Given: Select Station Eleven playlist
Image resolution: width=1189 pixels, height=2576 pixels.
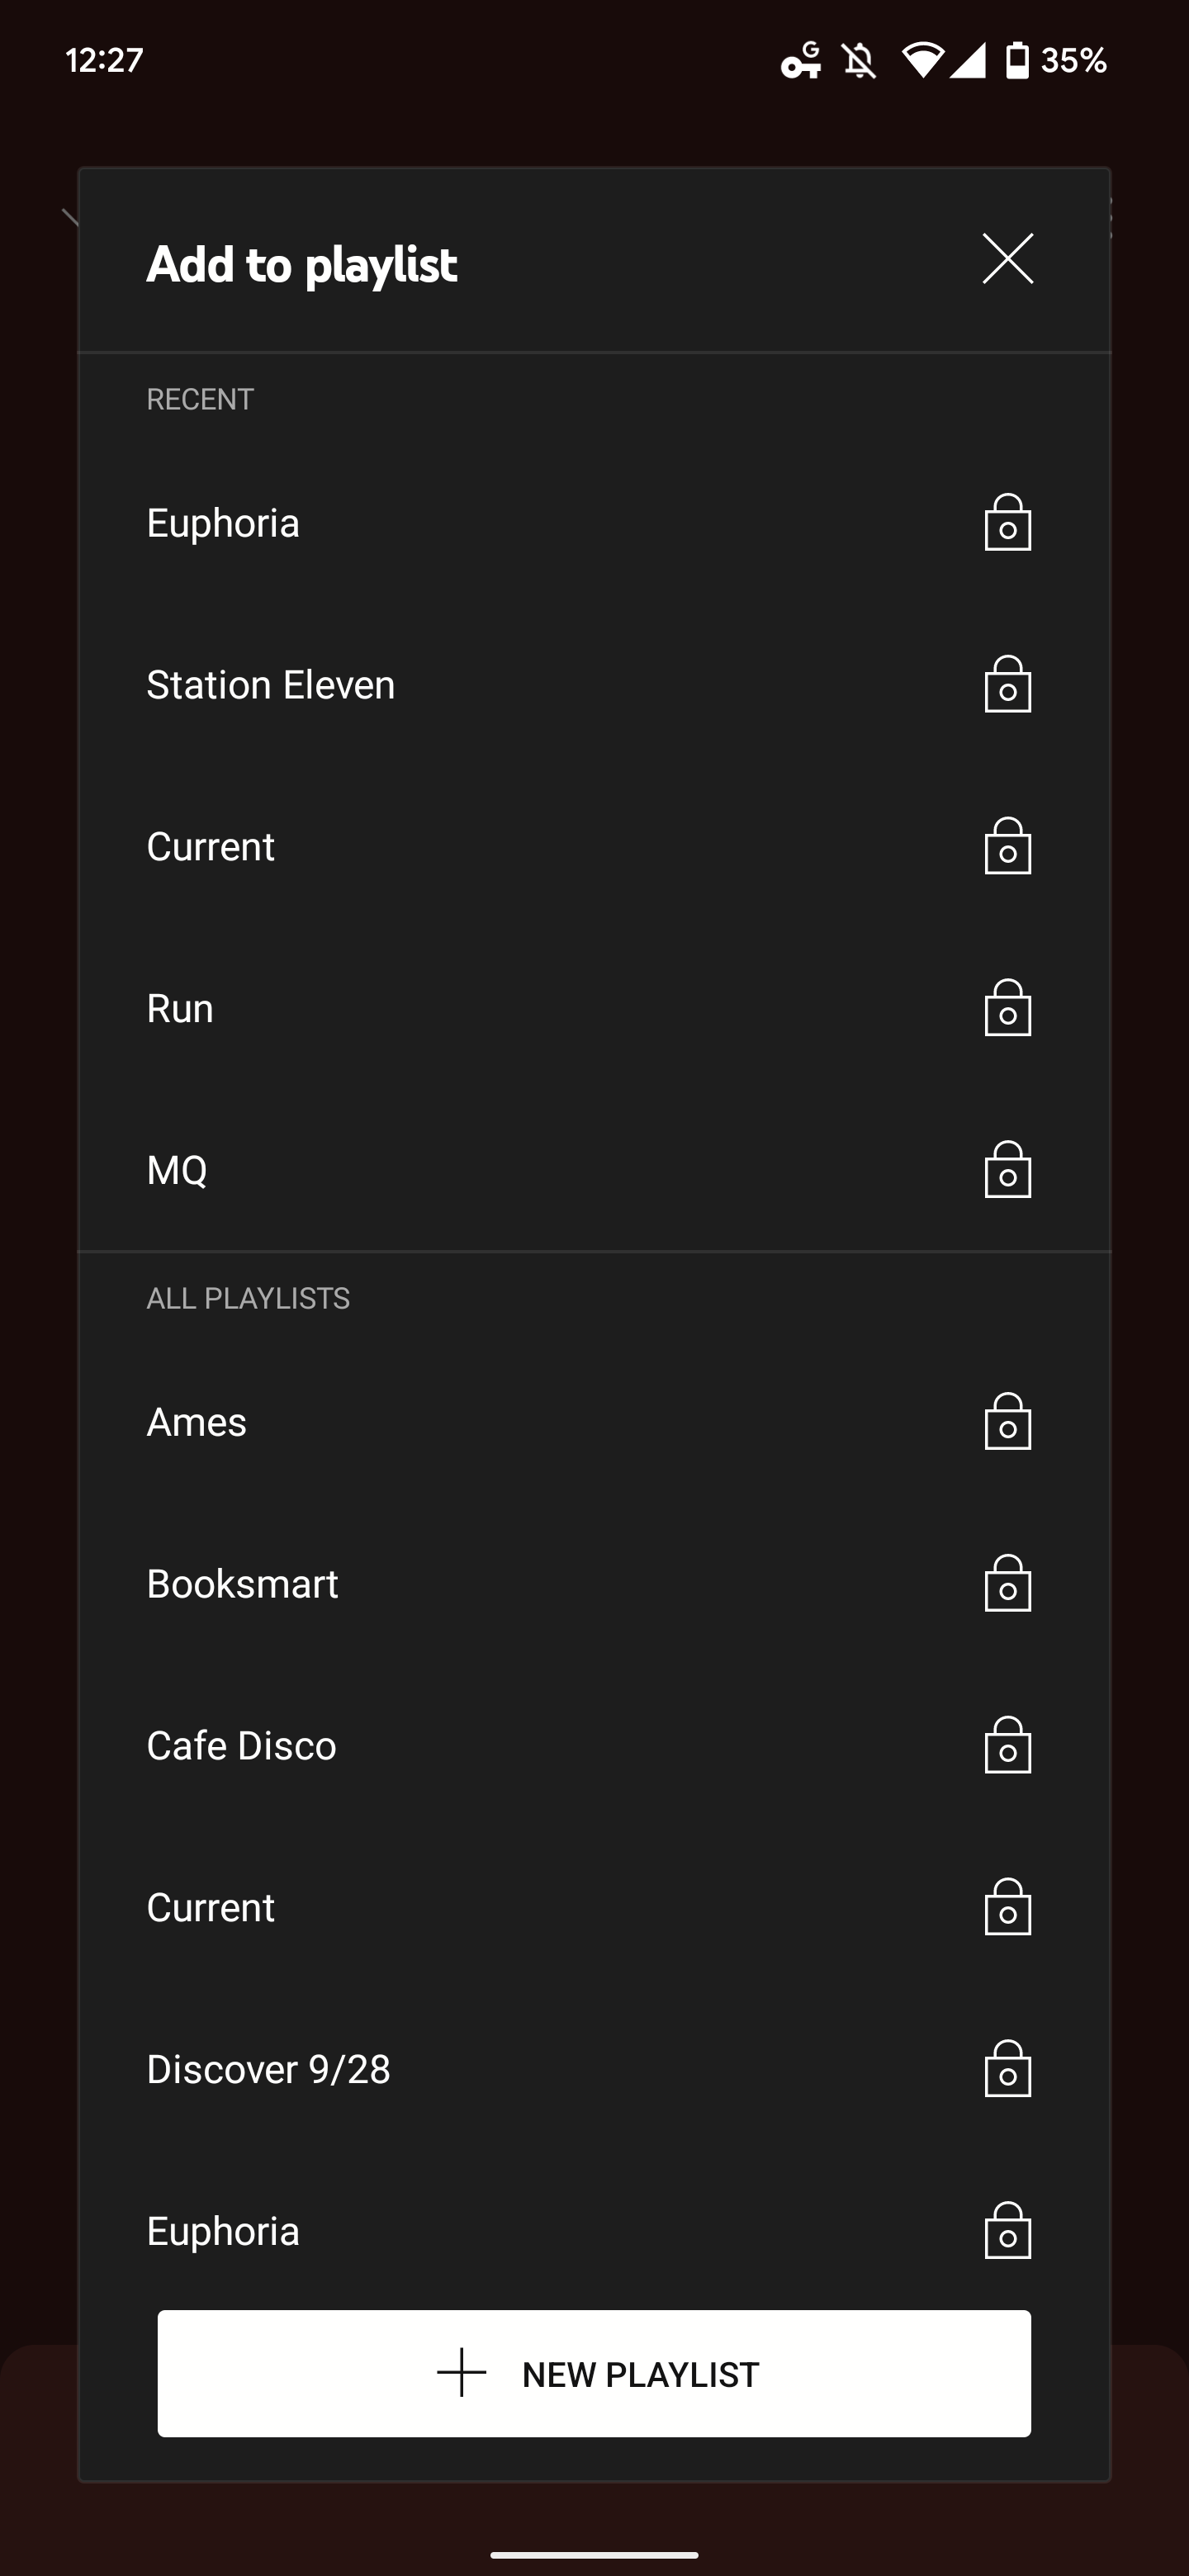Looking at the screenshot, I should (271, 685).
